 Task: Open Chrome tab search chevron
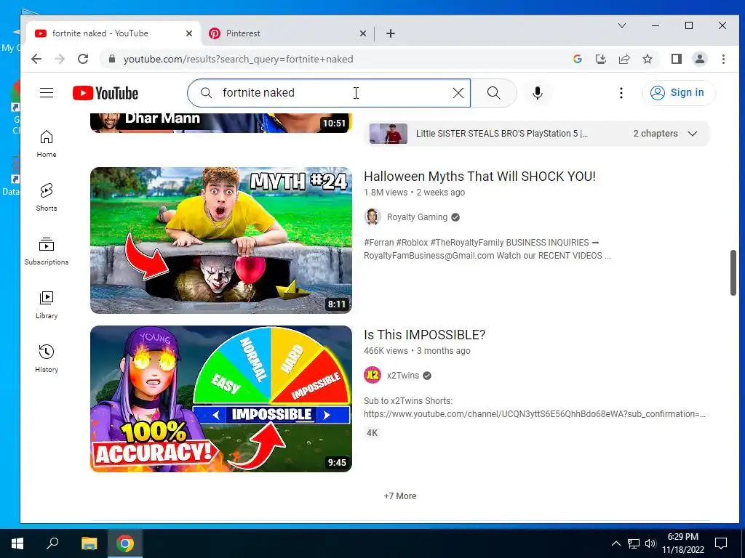click(621, 25)
